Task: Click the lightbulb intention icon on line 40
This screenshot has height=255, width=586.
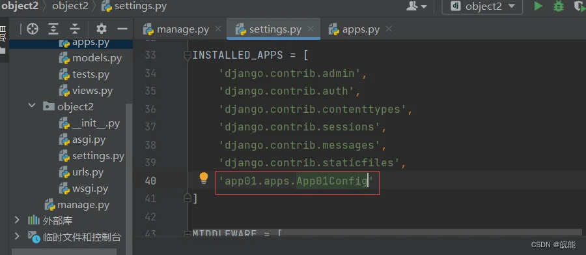Action: coord(203,178)
